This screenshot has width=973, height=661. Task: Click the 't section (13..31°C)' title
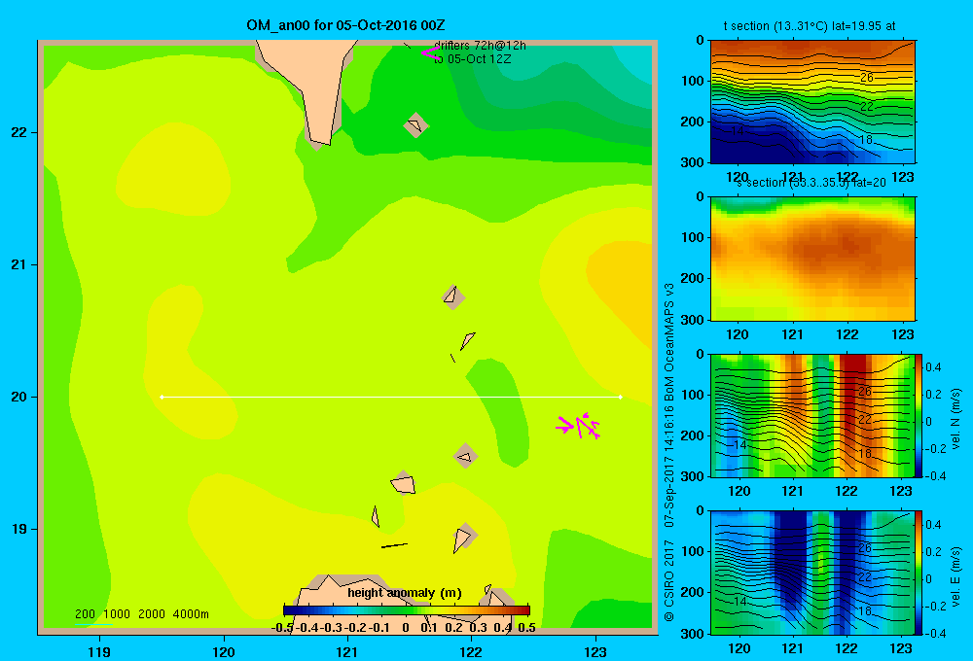(810, 26)
